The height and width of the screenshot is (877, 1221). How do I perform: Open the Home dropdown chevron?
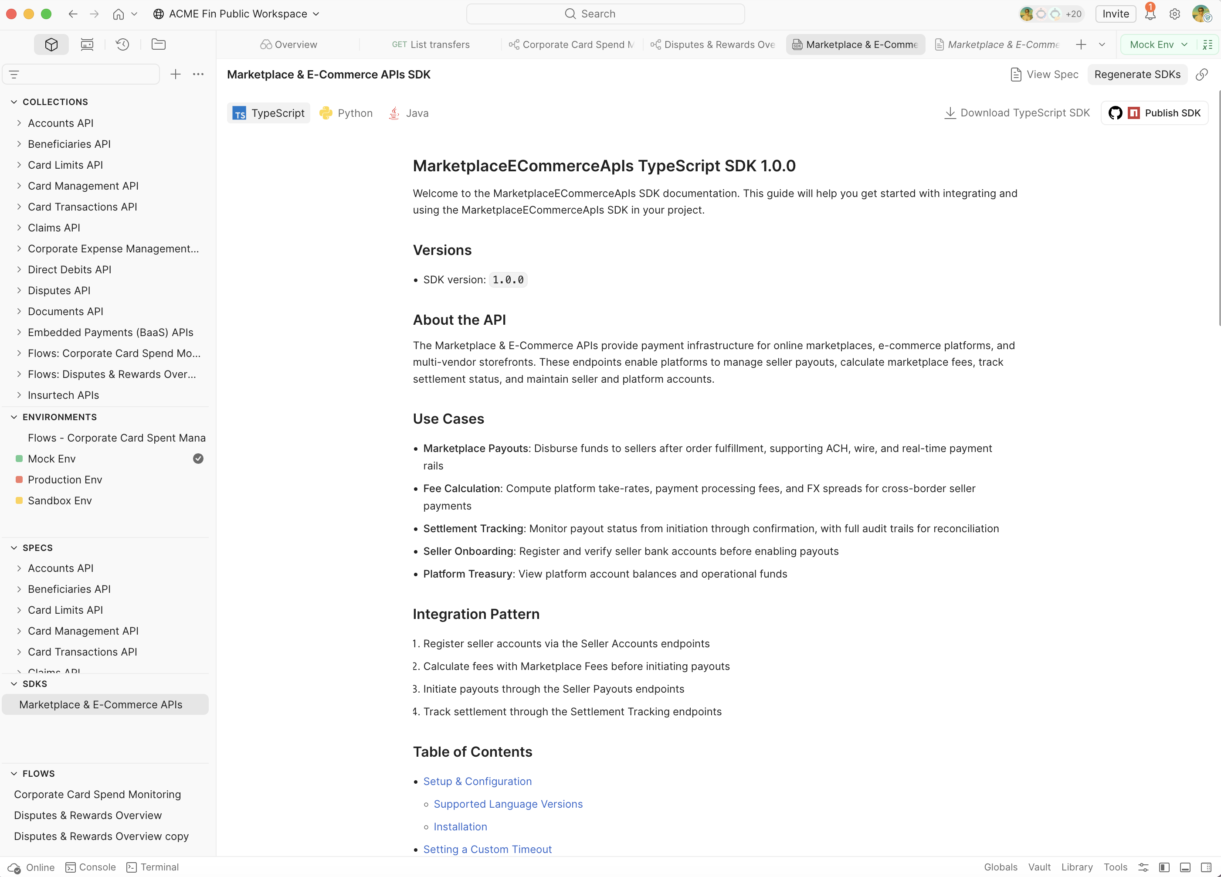pos(135,14)
